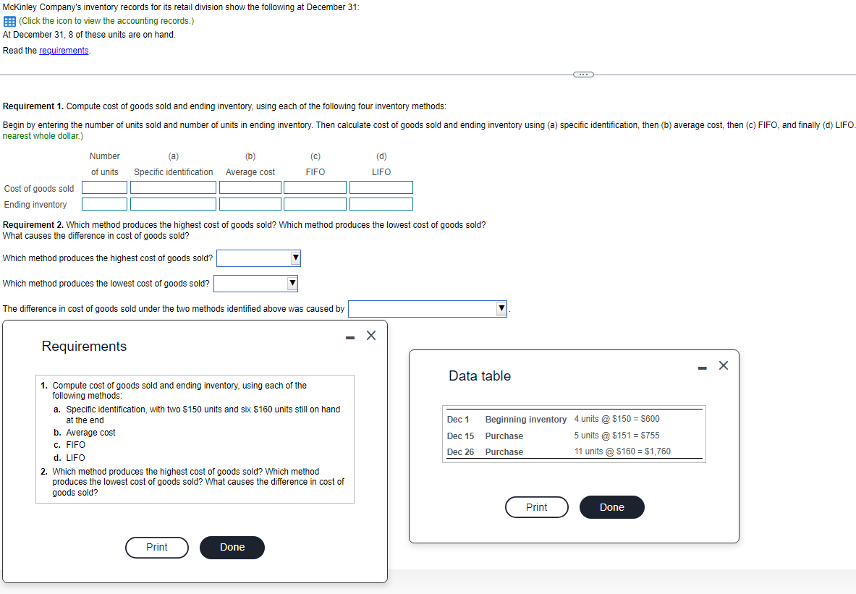Click the 'Ending inventory' row label
The width and height of the screenshot is (856, 594).
click(35, 204)
